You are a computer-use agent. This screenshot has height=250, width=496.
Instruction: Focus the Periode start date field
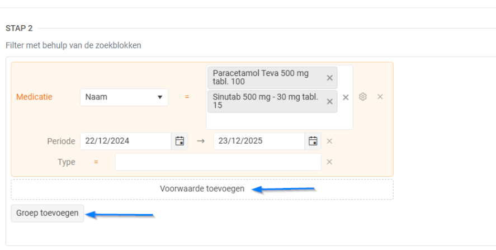click(x=126, y=141)
